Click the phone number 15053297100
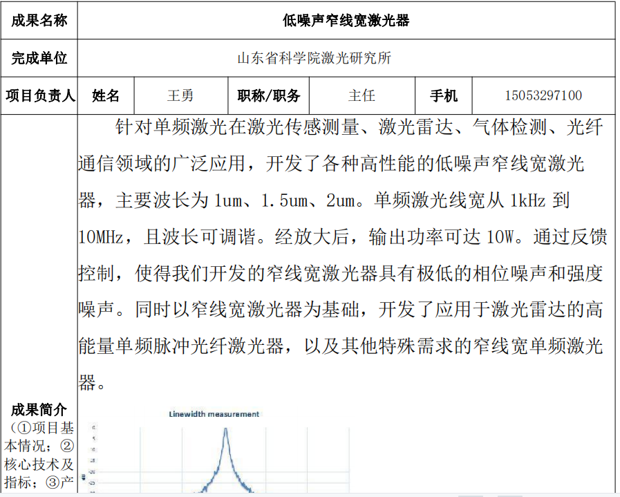 543,95
